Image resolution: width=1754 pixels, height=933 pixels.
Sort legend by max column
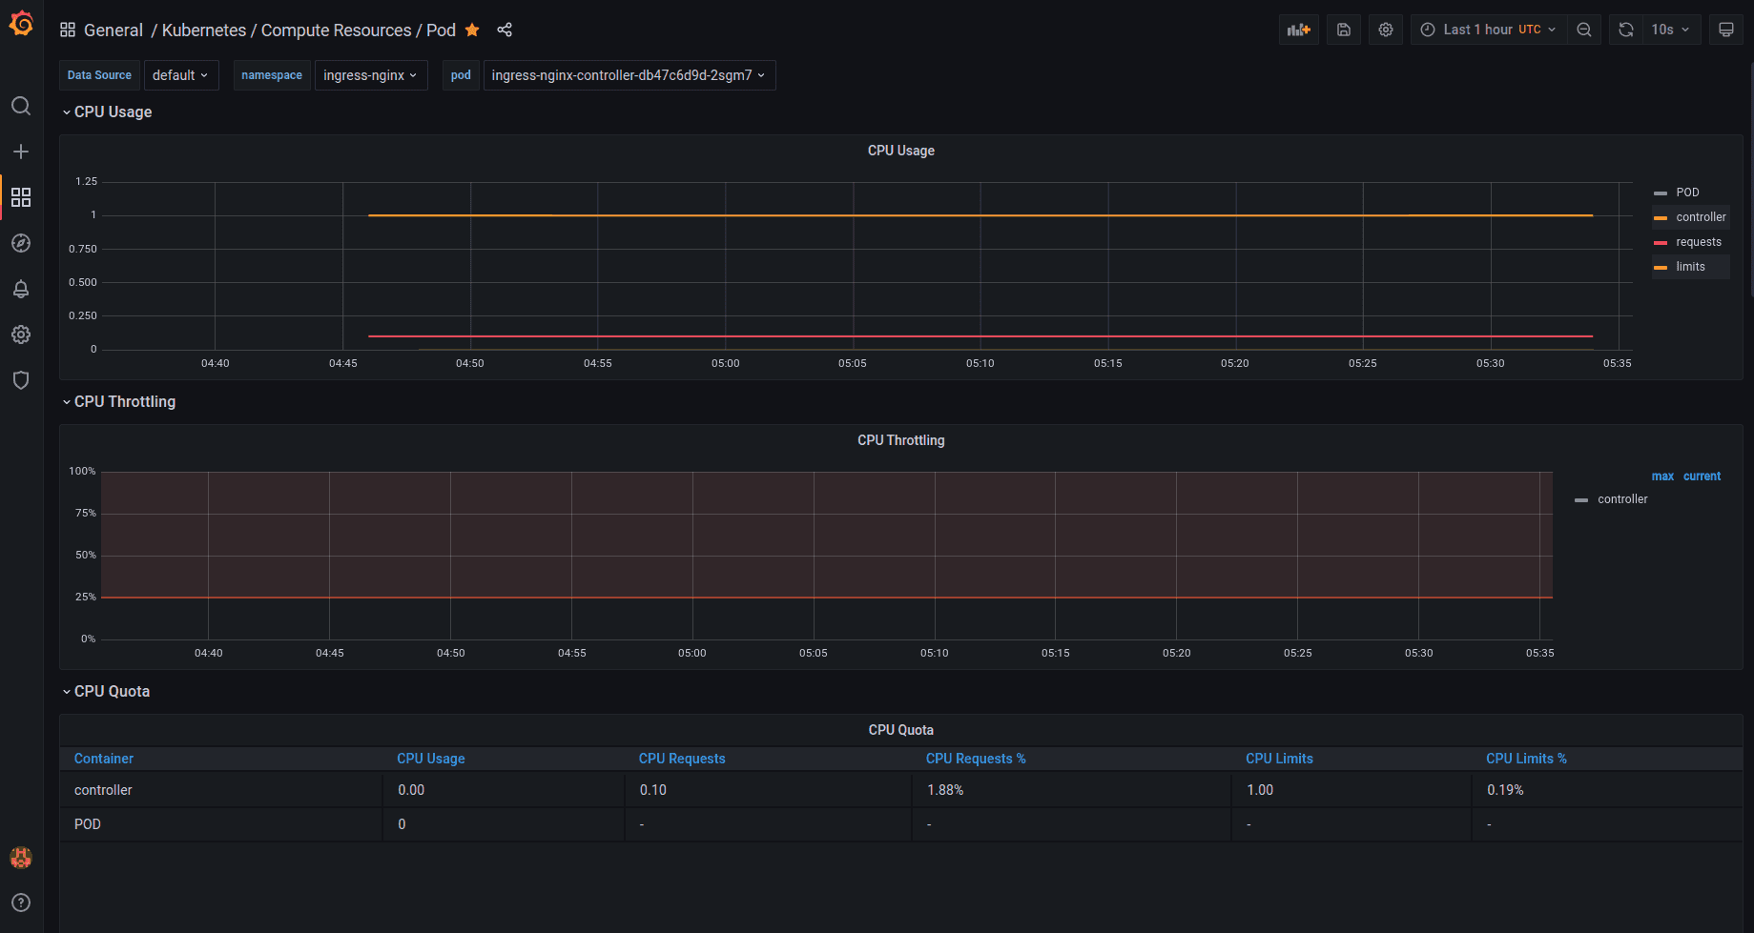point(1661,477)
